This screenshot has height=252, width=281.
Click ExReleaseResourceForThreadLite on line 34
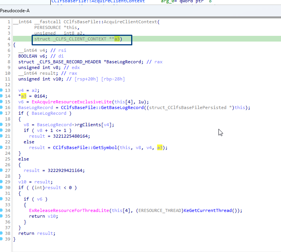pyautogui.click(x=69, y=210)
